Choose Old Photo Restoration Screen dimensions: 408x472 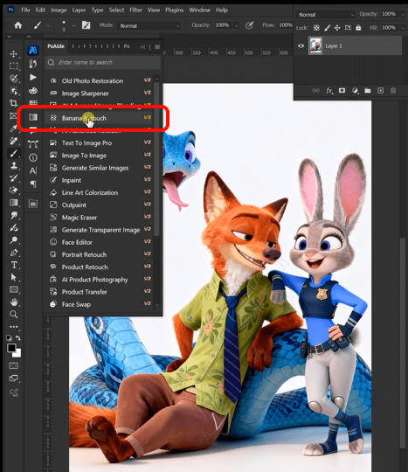pyautogui.click(x=100, y=80)
